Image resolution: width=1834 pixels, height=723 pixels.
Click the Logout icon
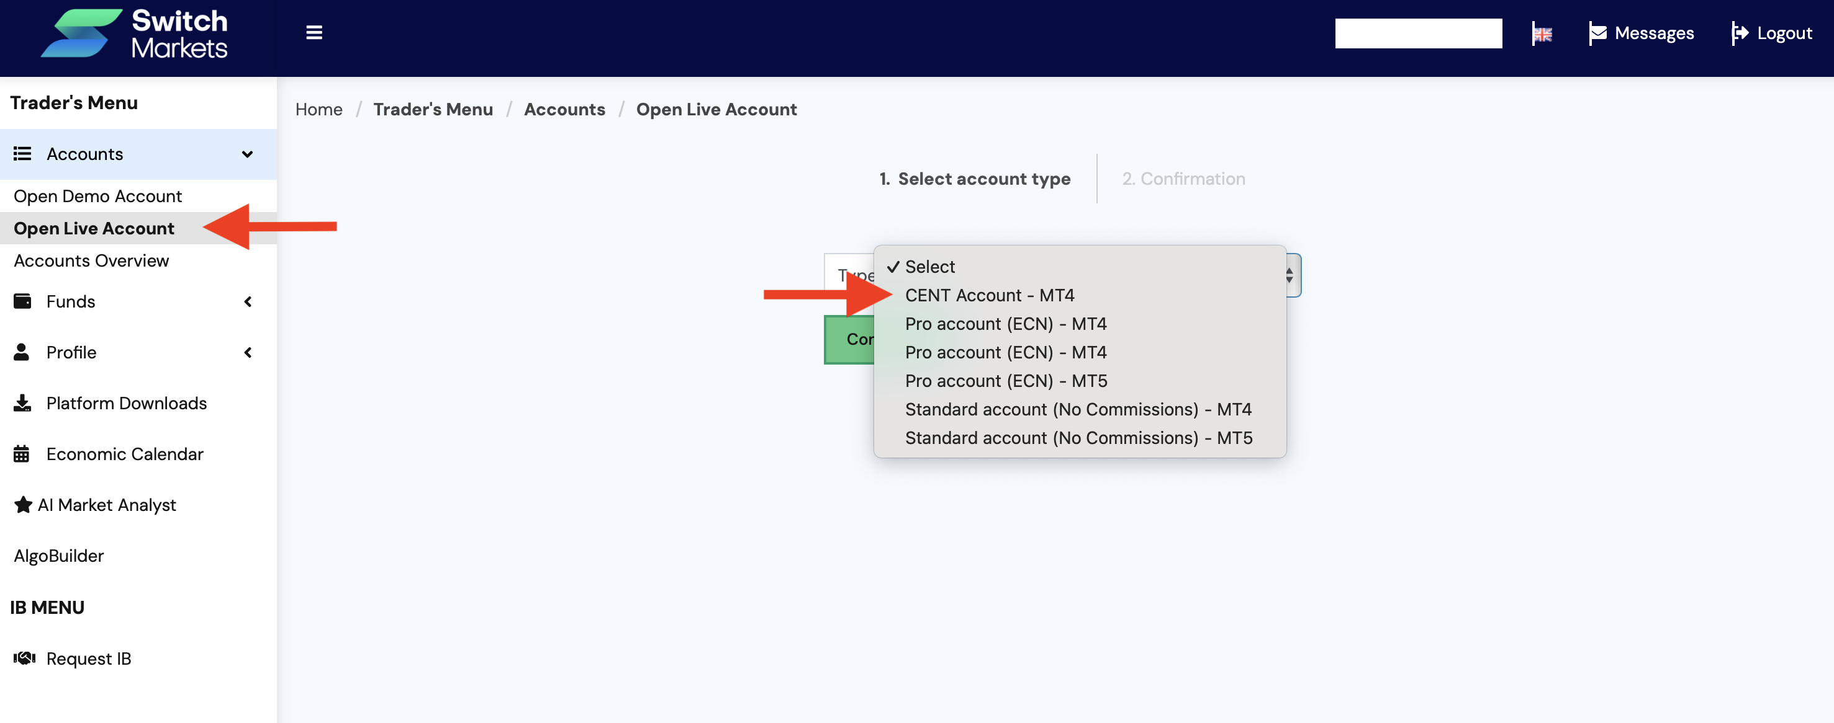click(1741, 33)
